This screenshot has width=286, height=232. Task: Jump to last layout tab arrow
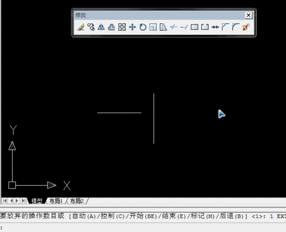pos(23,201)
